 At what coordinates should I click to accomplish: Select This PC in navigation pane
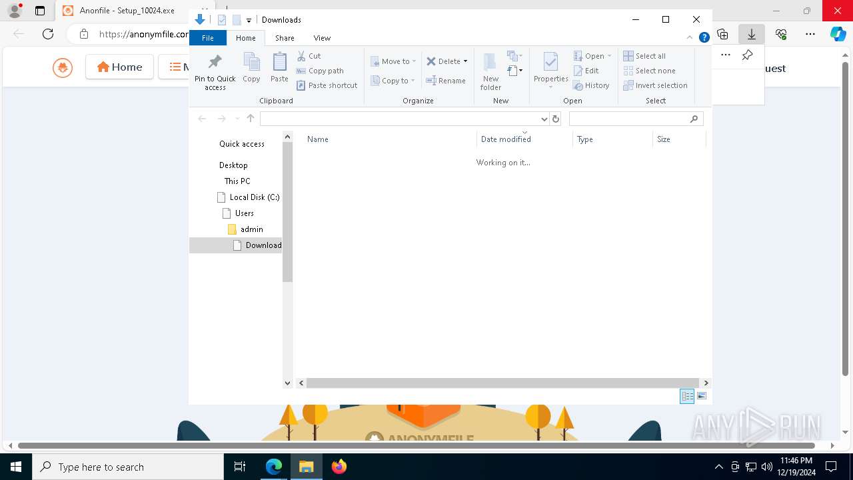click(237, 181)
